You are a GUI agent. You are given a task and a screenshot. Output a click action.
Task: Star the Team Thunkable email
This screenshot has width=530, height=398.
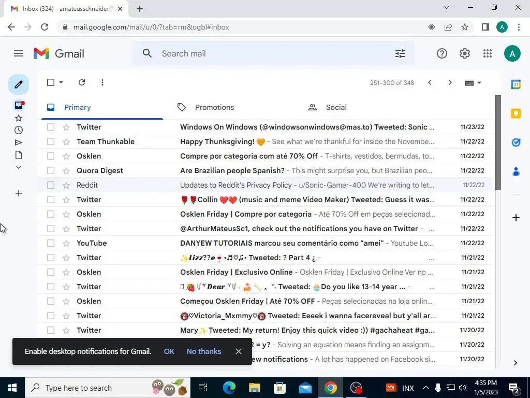tap(66, 142)
